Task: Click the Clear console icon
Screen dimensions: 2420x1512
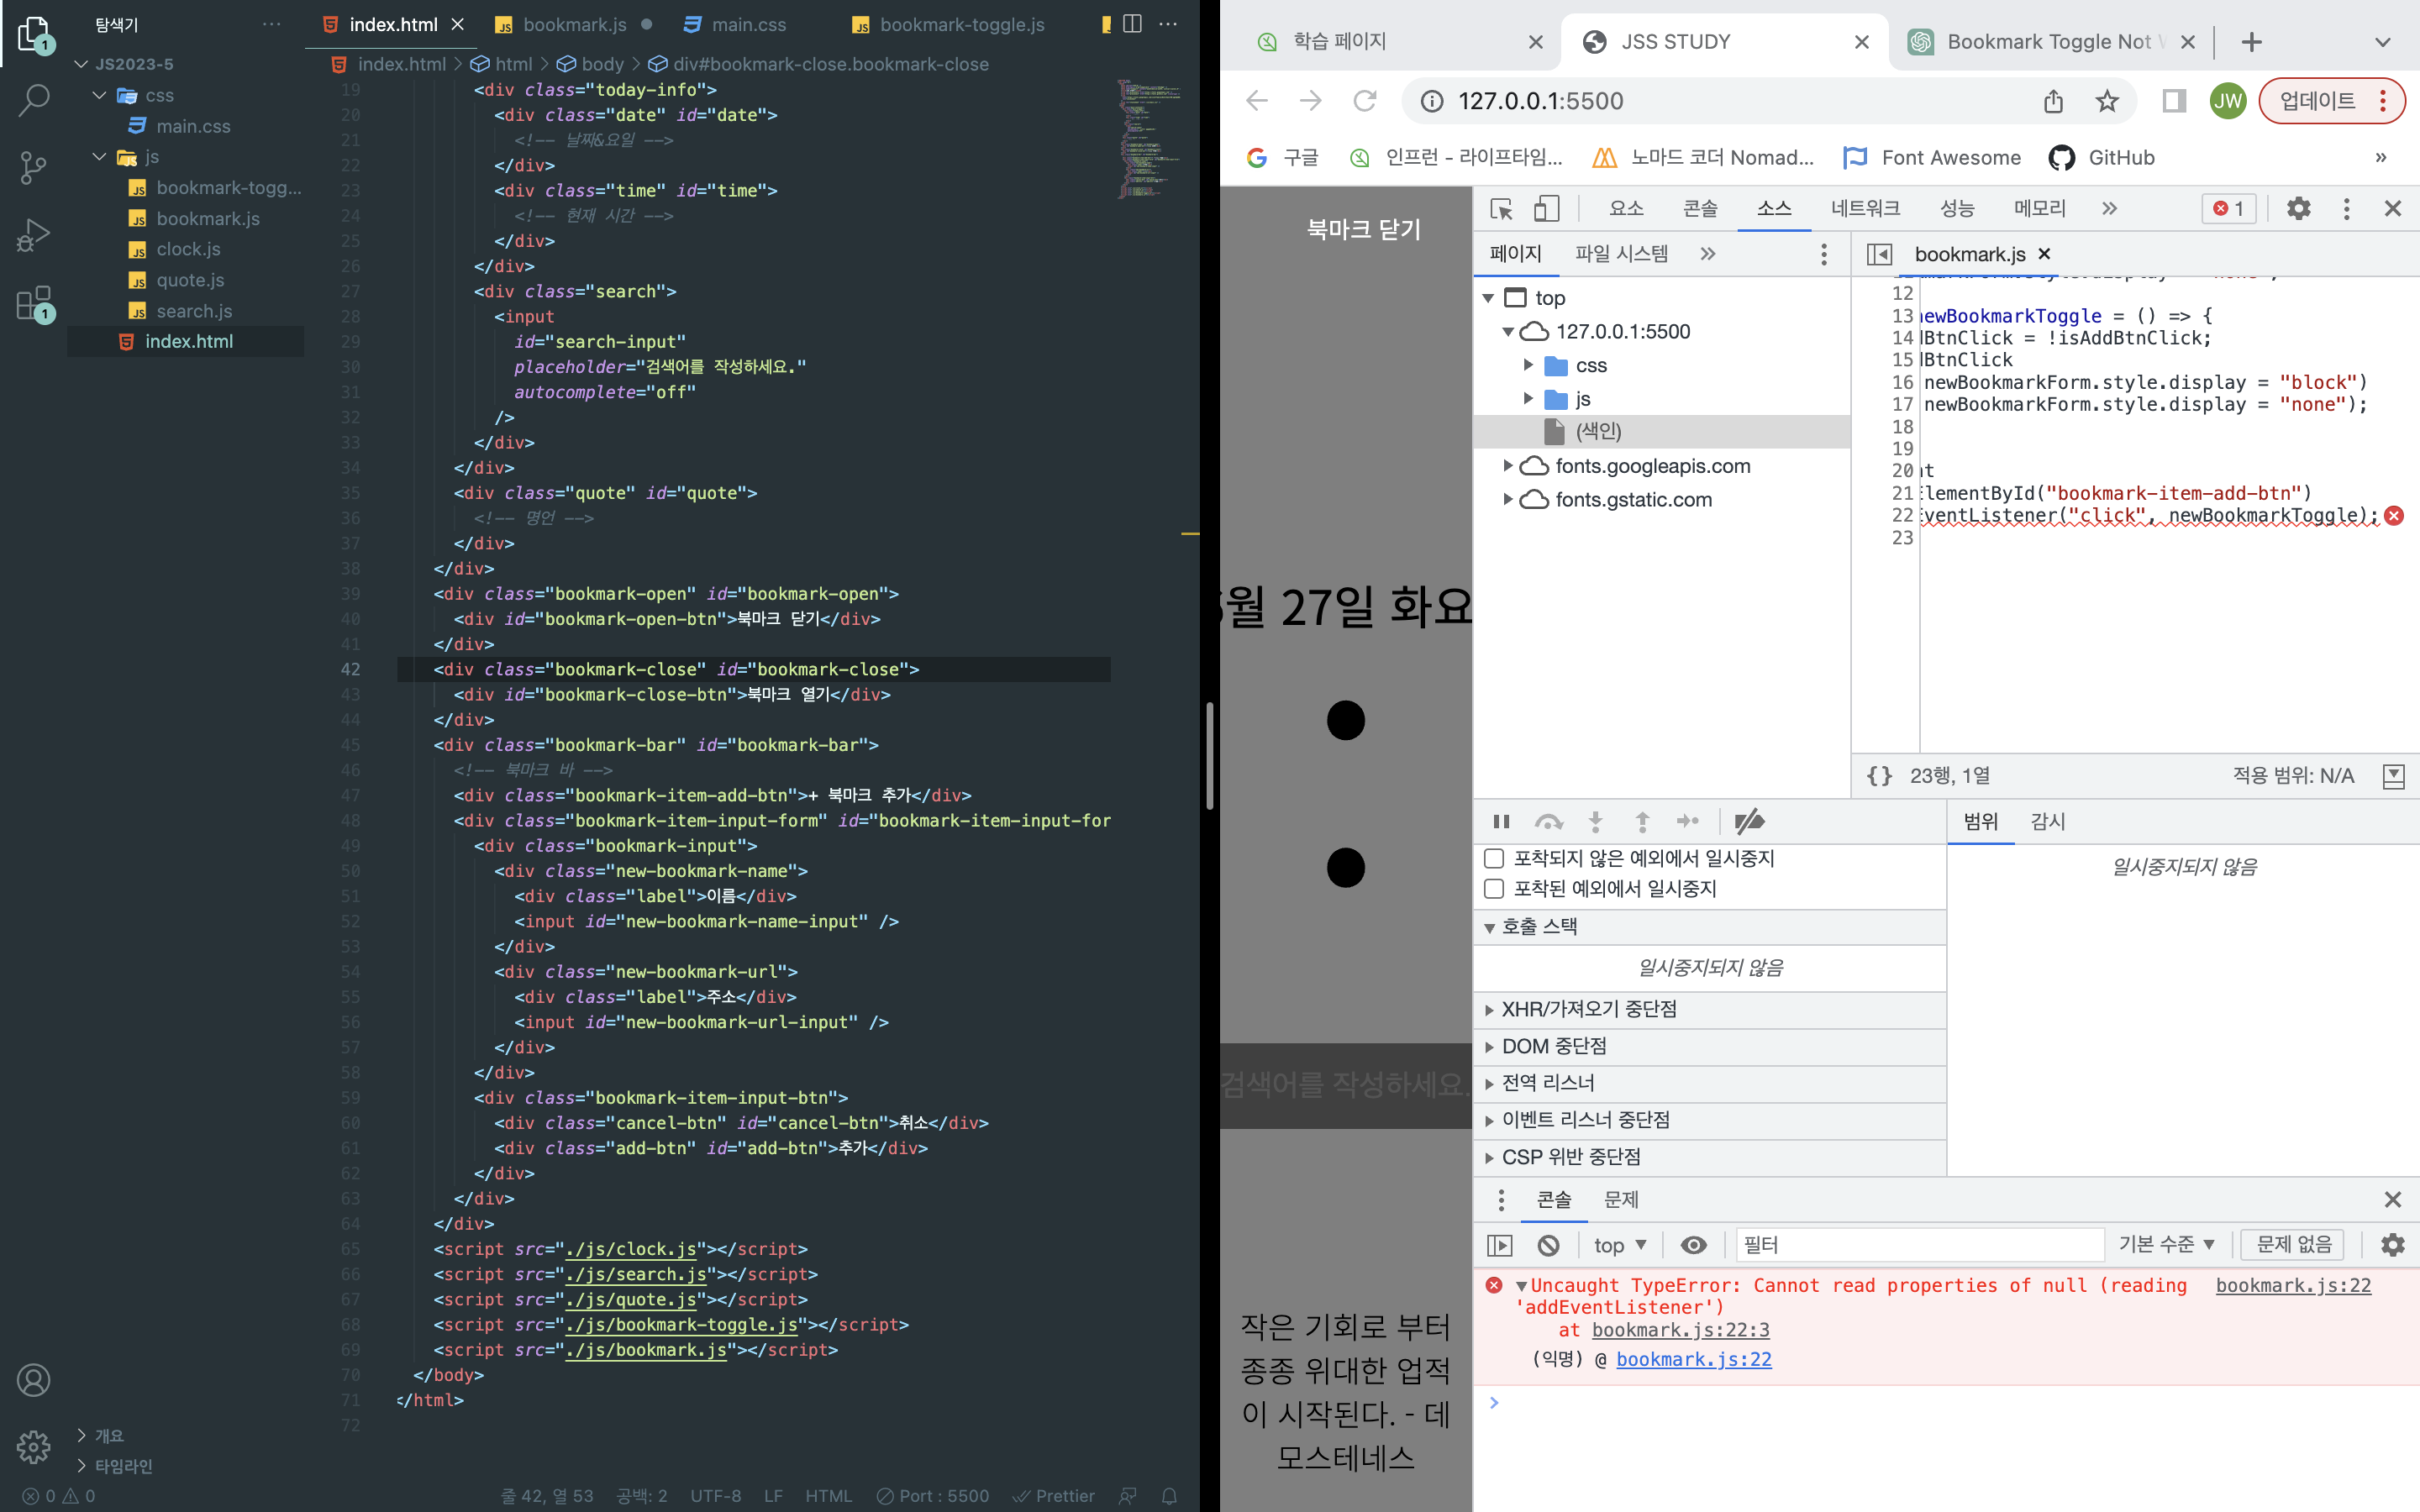Action: [1548, 1245]
